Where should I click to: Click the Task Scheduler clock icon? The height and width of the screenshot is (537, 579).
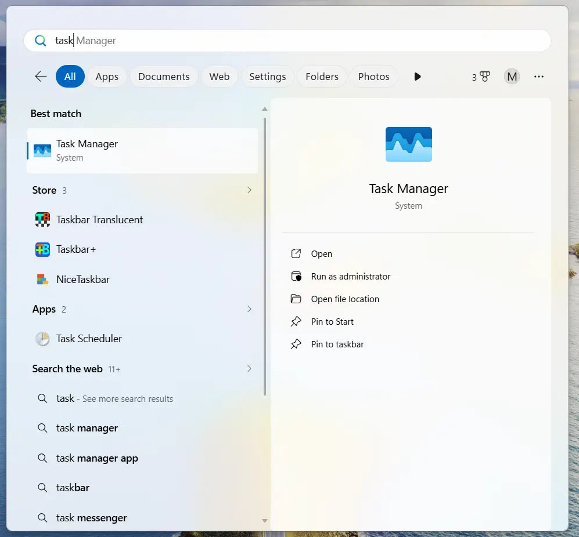(x=42, y=339)
